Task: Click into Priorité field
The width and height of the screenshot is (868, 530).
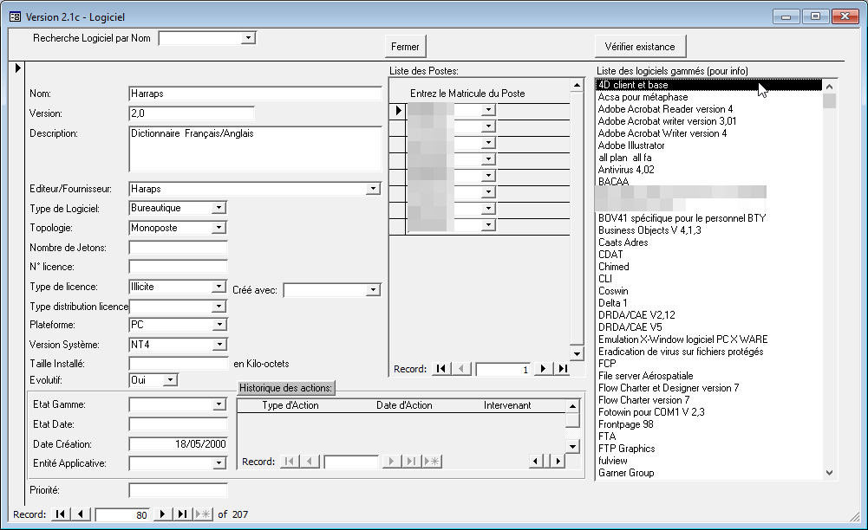Action: [x=178, y=490]
